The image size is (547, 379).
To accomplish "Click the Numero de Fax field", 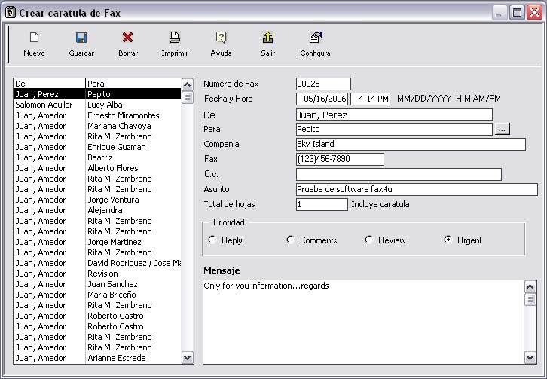I will coord(323,84).
